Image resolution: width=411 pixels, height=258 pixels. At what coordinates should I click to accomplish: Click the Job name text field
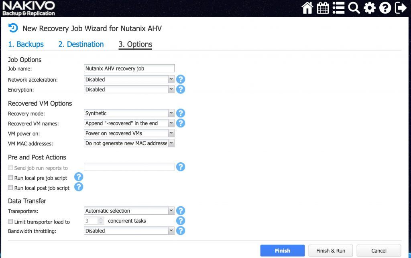tap(129, 68)
